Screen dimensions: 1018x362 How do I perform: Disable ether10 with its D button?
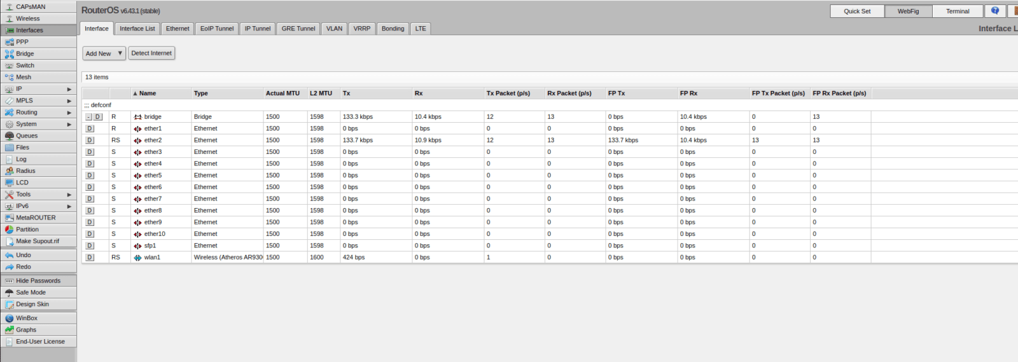[90, 234]
